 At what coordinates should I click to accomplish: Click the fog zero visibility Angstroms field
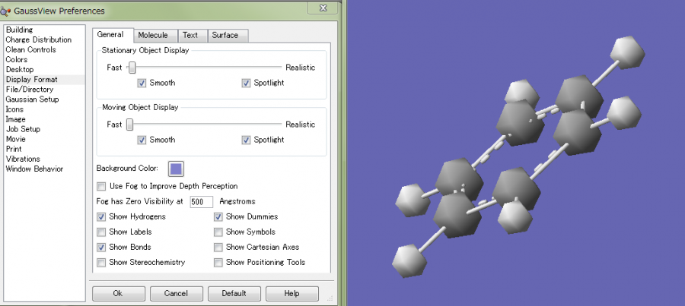(x=202, y=202)
